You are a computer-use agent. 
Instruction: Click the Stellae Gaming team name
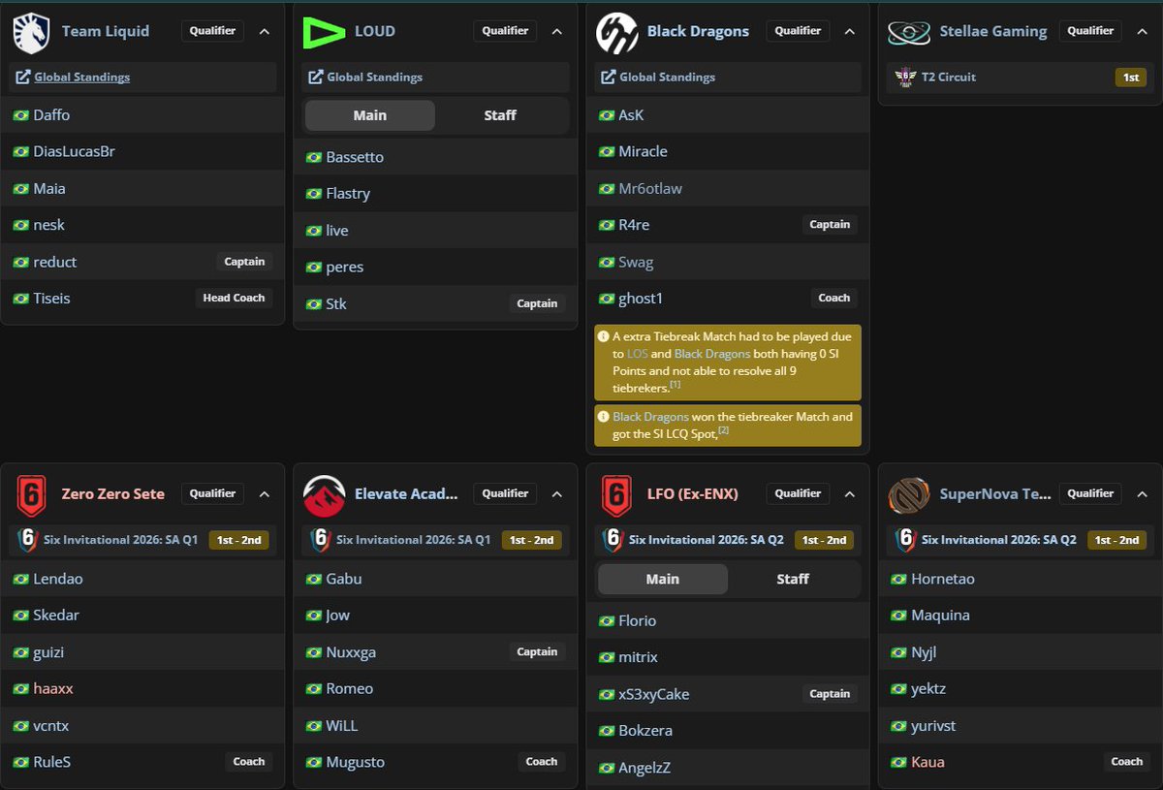[x=993, y=31]
